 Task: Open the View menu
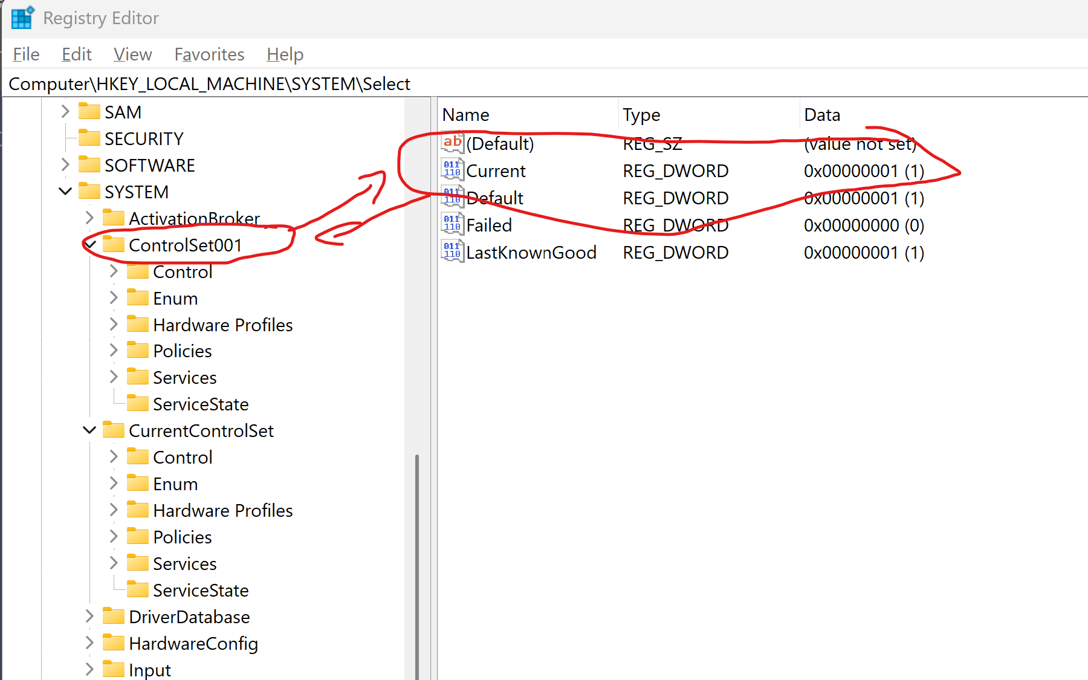pyautogui.click(x=132, y=54)
